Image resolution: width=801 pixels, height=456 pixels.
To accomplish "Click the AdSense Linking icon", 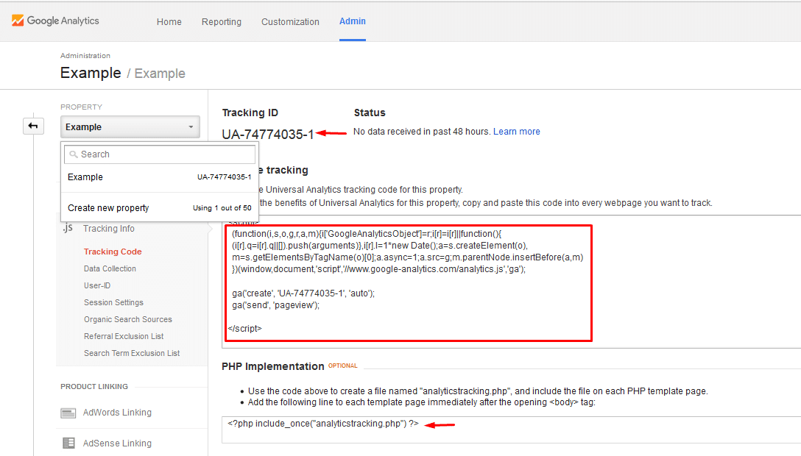I will 68,443.
